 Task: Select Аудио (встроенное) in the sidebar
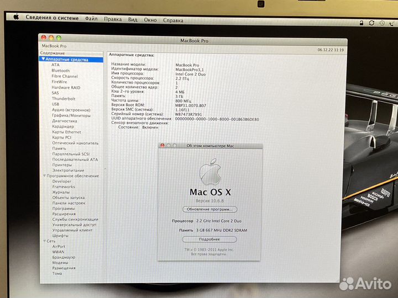click(71, 110)
